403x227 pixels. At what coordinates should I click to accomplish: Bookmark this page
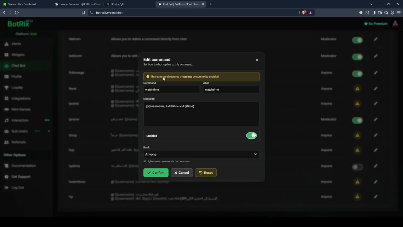click(83, 13)
